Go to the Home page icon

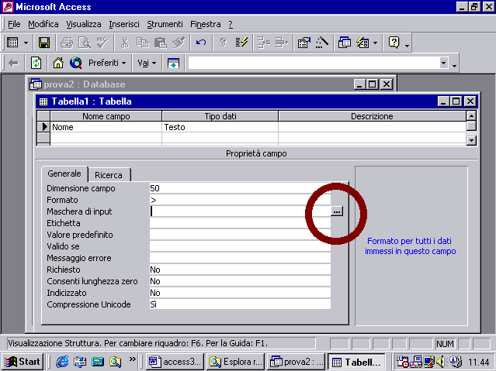click(x=58, y=63)
